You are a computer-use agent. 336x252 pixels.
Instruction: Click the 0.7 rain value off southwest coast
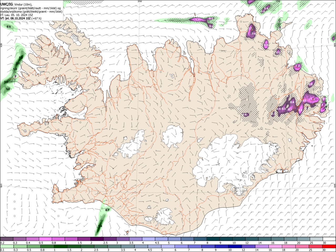coord(107,210)
